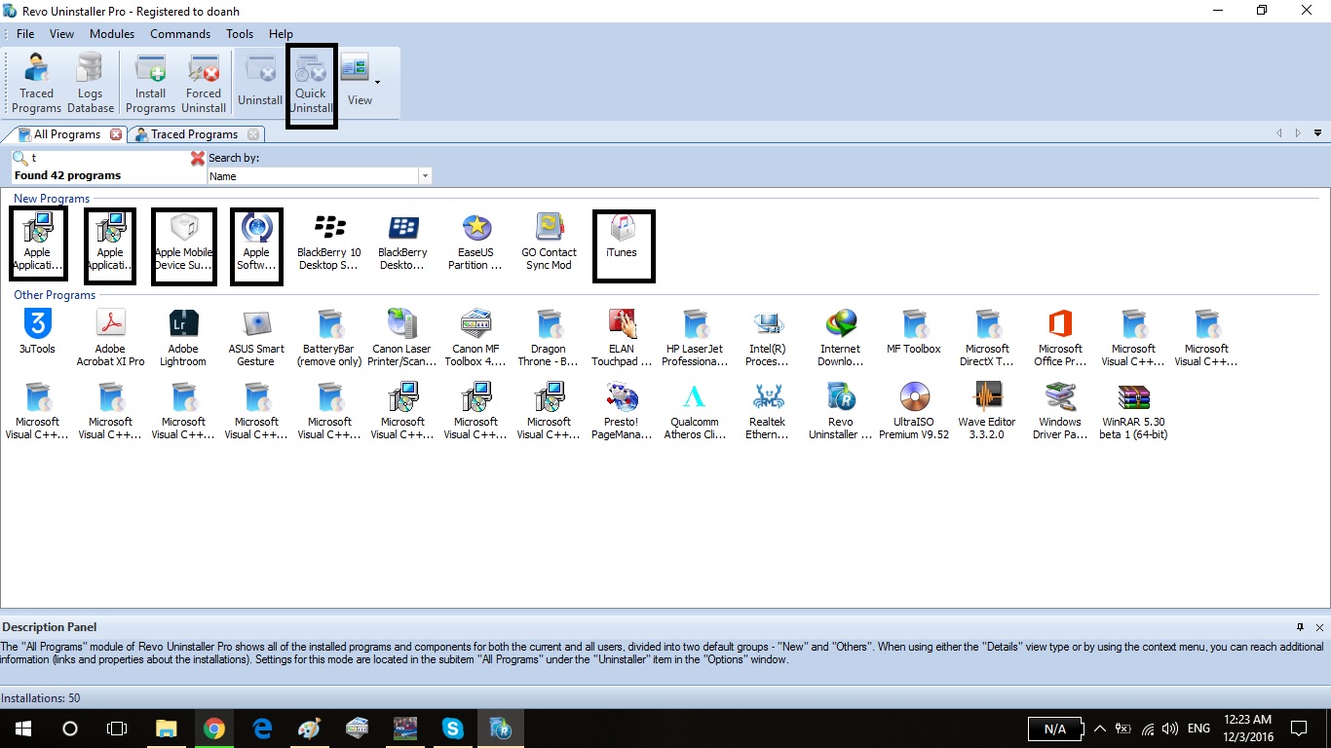Open the Tools menu
This screenshot has height=748, width=1331.
[240, 34]
